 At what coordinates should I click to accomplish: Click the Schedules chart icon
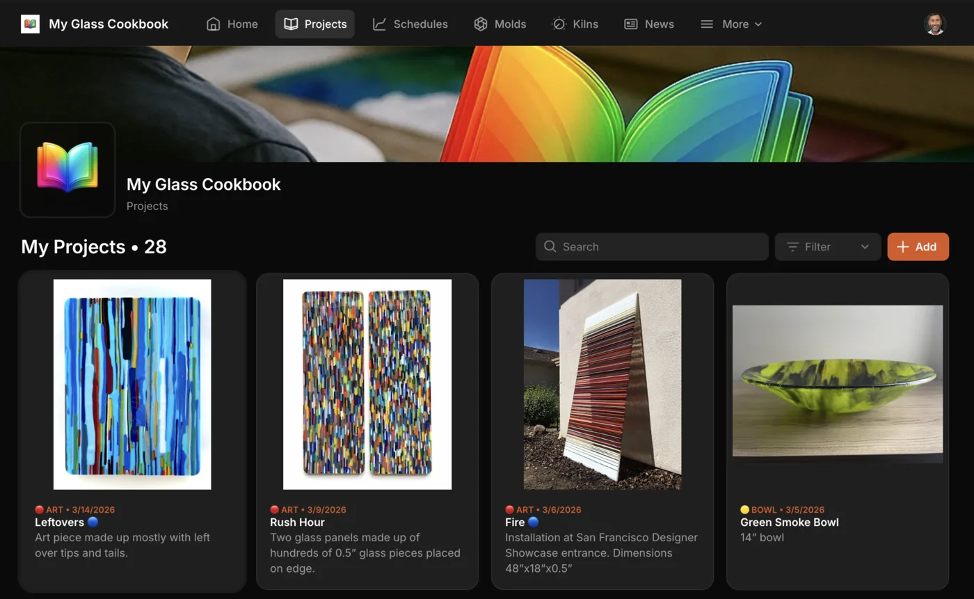click(x=379, y=24)
